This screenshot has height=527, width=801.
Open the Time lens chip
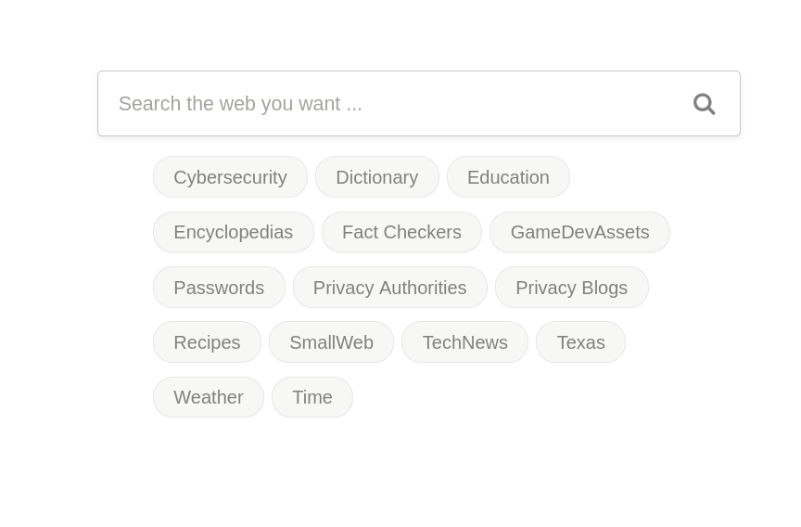312,397
